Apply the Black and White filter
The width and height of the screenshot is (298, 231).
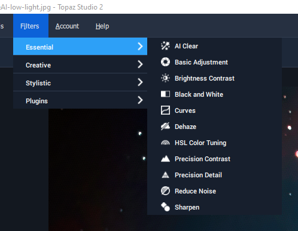[214, 94]
